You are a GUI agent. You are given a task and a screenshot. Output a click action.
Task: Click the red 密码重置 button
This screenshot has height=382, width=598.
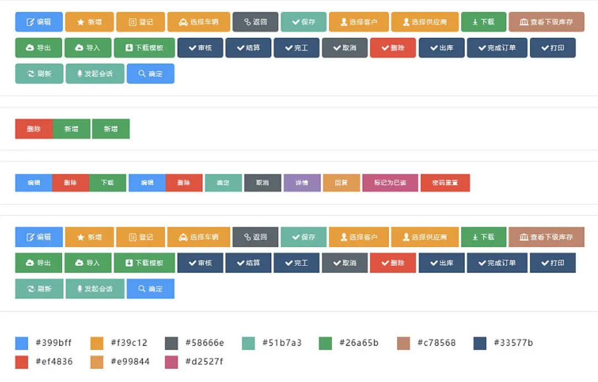pyautogui.click(x=445, y=183)
